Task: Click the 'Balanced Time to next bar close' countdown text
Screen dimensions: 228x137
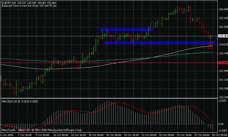Action: click(29, 6)
